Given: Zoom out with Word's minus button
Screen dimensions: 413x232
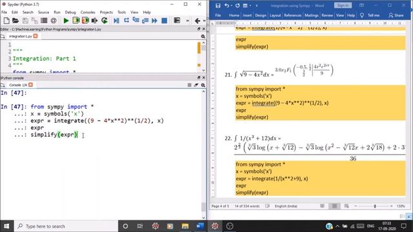Looking at the screenshot, I should coord(356,206).
